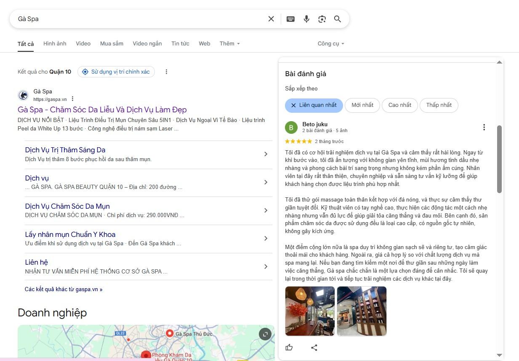Open the Dịch vụ sitelink title

pyautogui.click(x=37, y=178)
